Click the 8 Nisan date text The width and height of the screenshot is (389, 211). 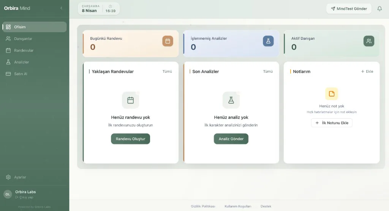(89, 11)
